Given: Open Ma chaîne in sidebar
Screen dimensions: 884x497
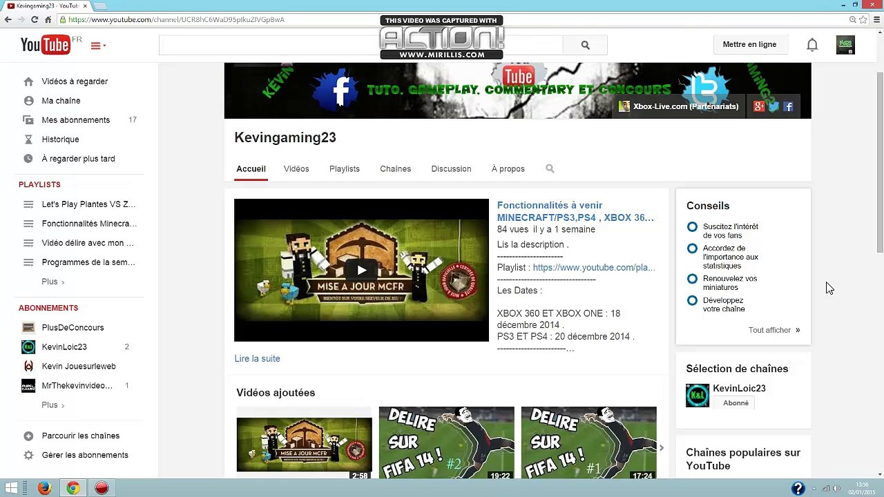Looking at the screenshot, I should pyautogui.click(x=61, y=101).
